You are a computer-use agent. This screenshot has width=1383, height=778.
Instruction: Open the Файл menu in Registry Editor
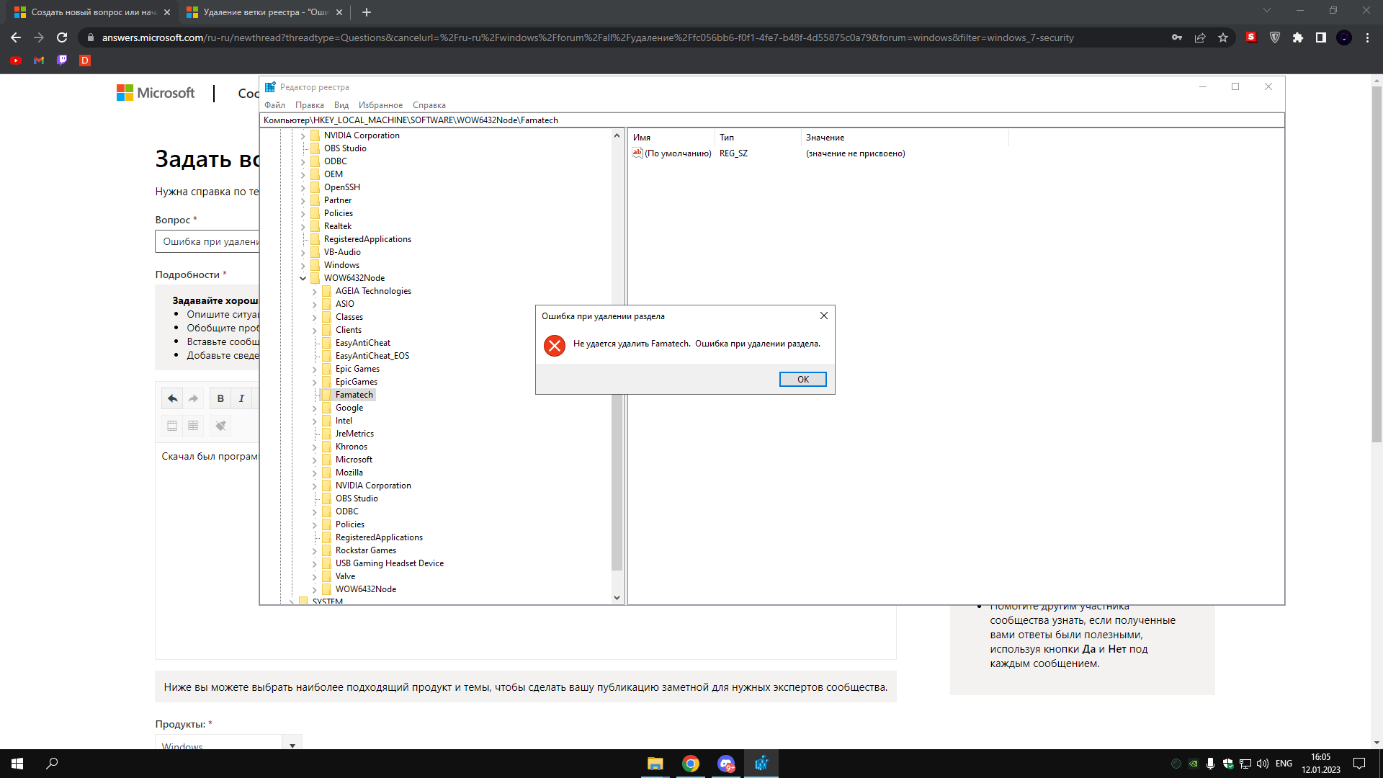click(274, 105)
